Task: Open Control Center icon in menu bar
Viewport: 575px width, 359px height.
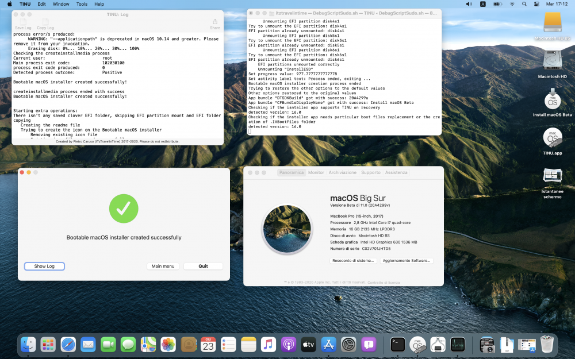Action: [x=536, y=4]
